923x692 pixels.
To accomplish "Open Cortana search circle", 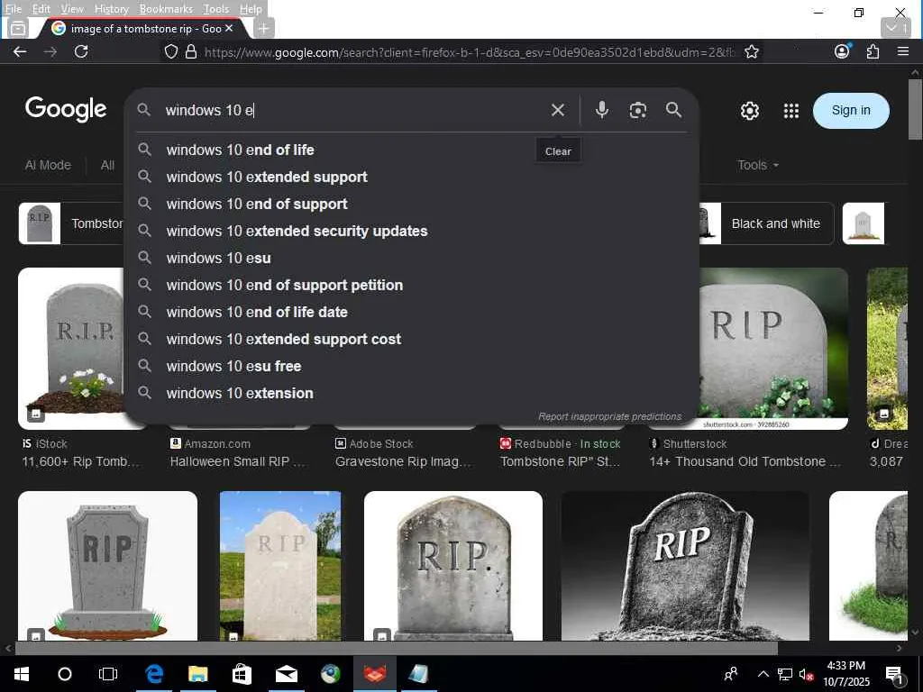I will click(x=65, y=674).
